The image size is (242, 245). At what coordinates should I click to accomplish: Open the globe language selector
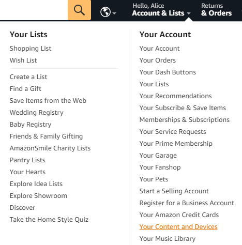coord(105,12)
